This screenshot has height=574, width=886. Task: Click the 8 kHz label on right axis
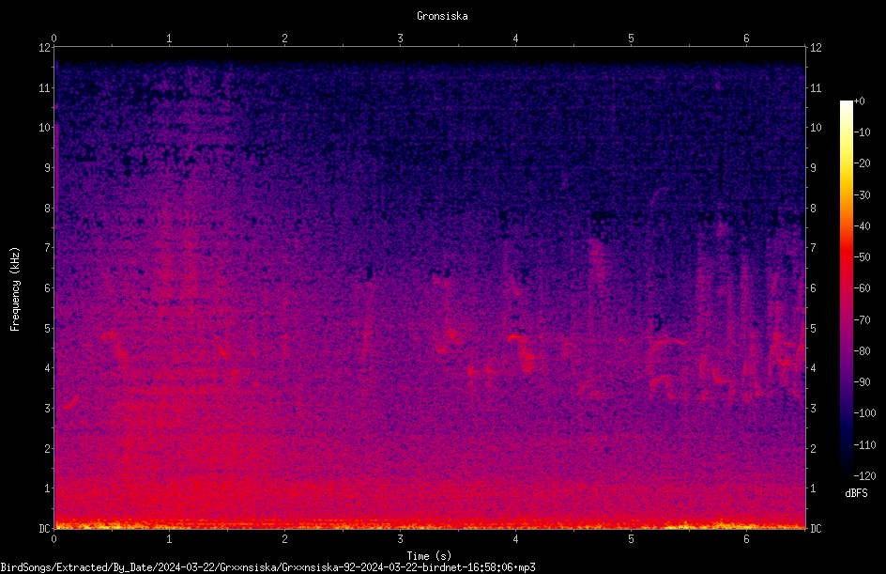pos(813,209)
